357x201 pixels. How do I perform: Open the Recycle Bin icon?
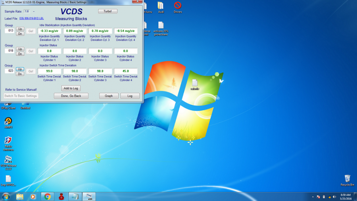click(x=347, y=179)
